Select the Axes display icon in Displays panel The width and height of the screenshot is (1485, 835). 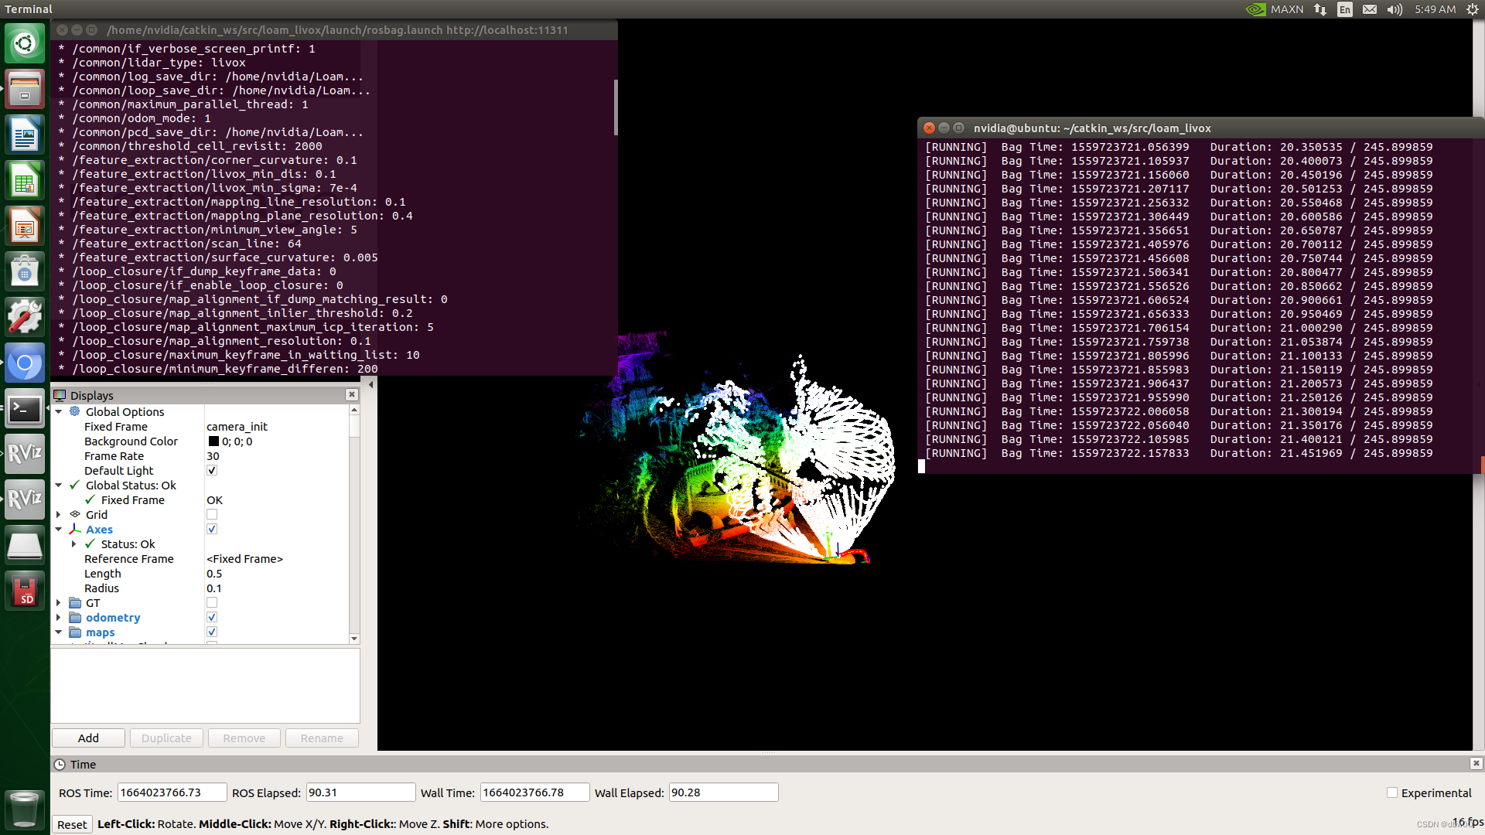point(75,529)
